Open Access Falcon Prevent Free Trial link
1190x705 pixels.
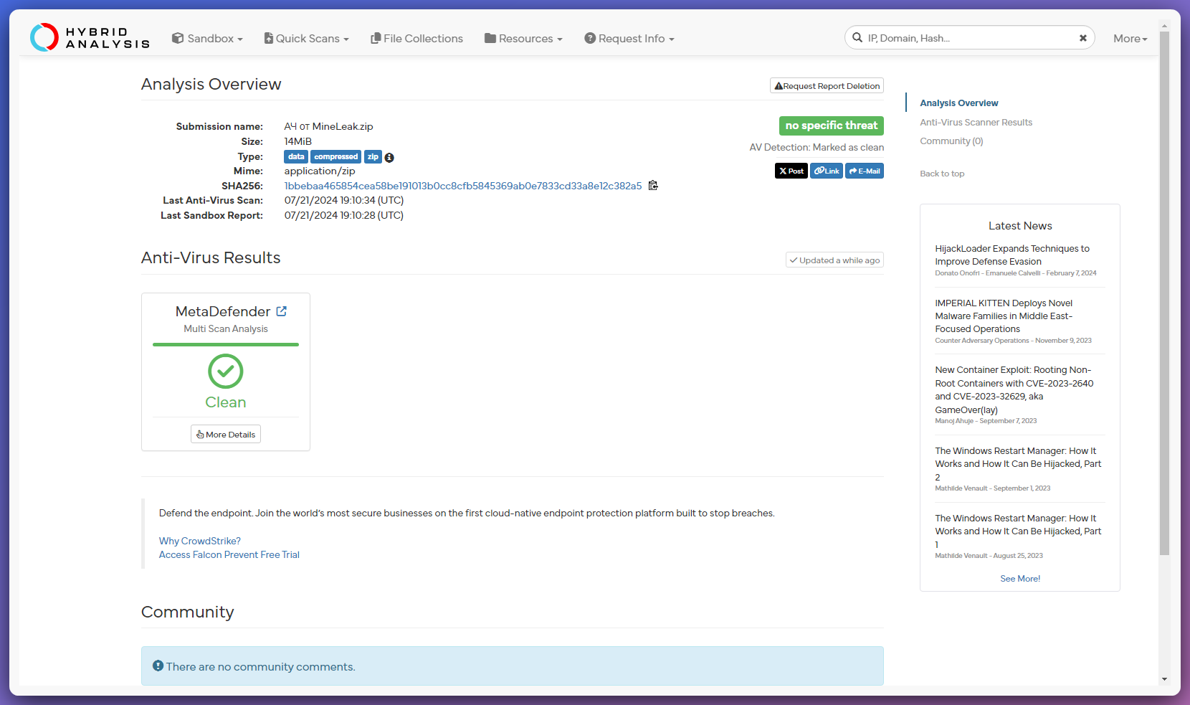pyautogui.click(x=229, y=555)
